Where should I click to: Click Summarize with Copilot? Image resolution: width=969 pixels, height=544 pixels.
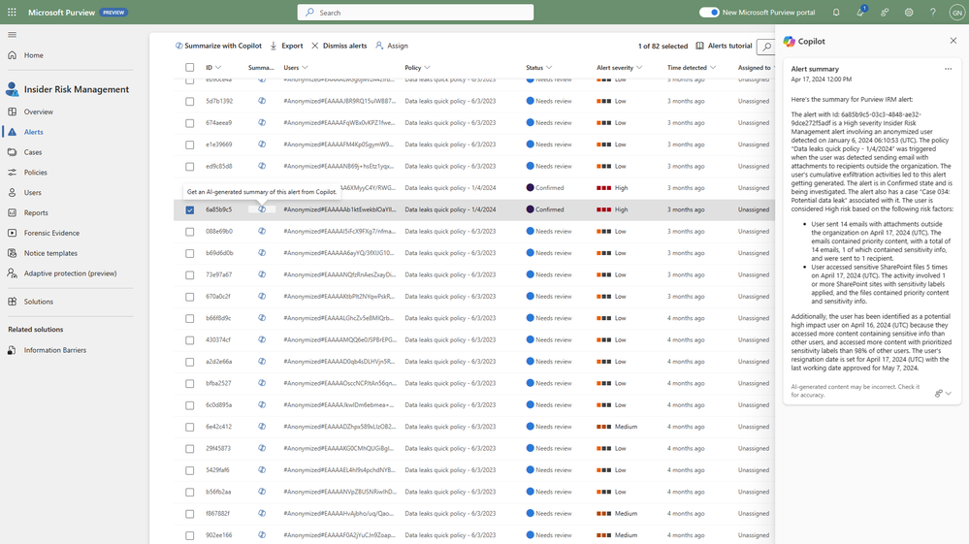(x=218, y=46)
